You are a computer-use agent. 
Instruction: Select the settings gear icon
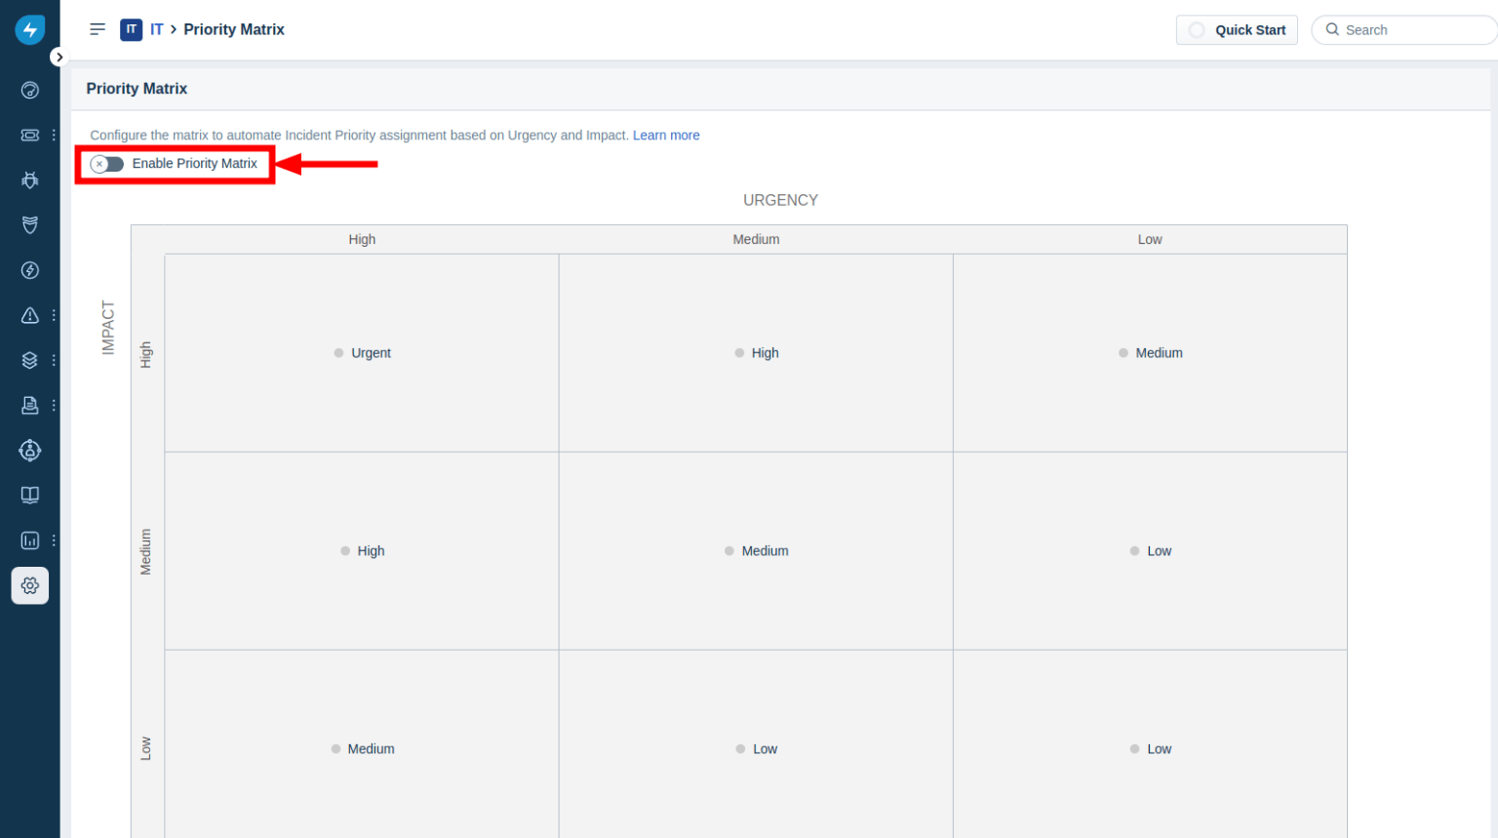29,585
